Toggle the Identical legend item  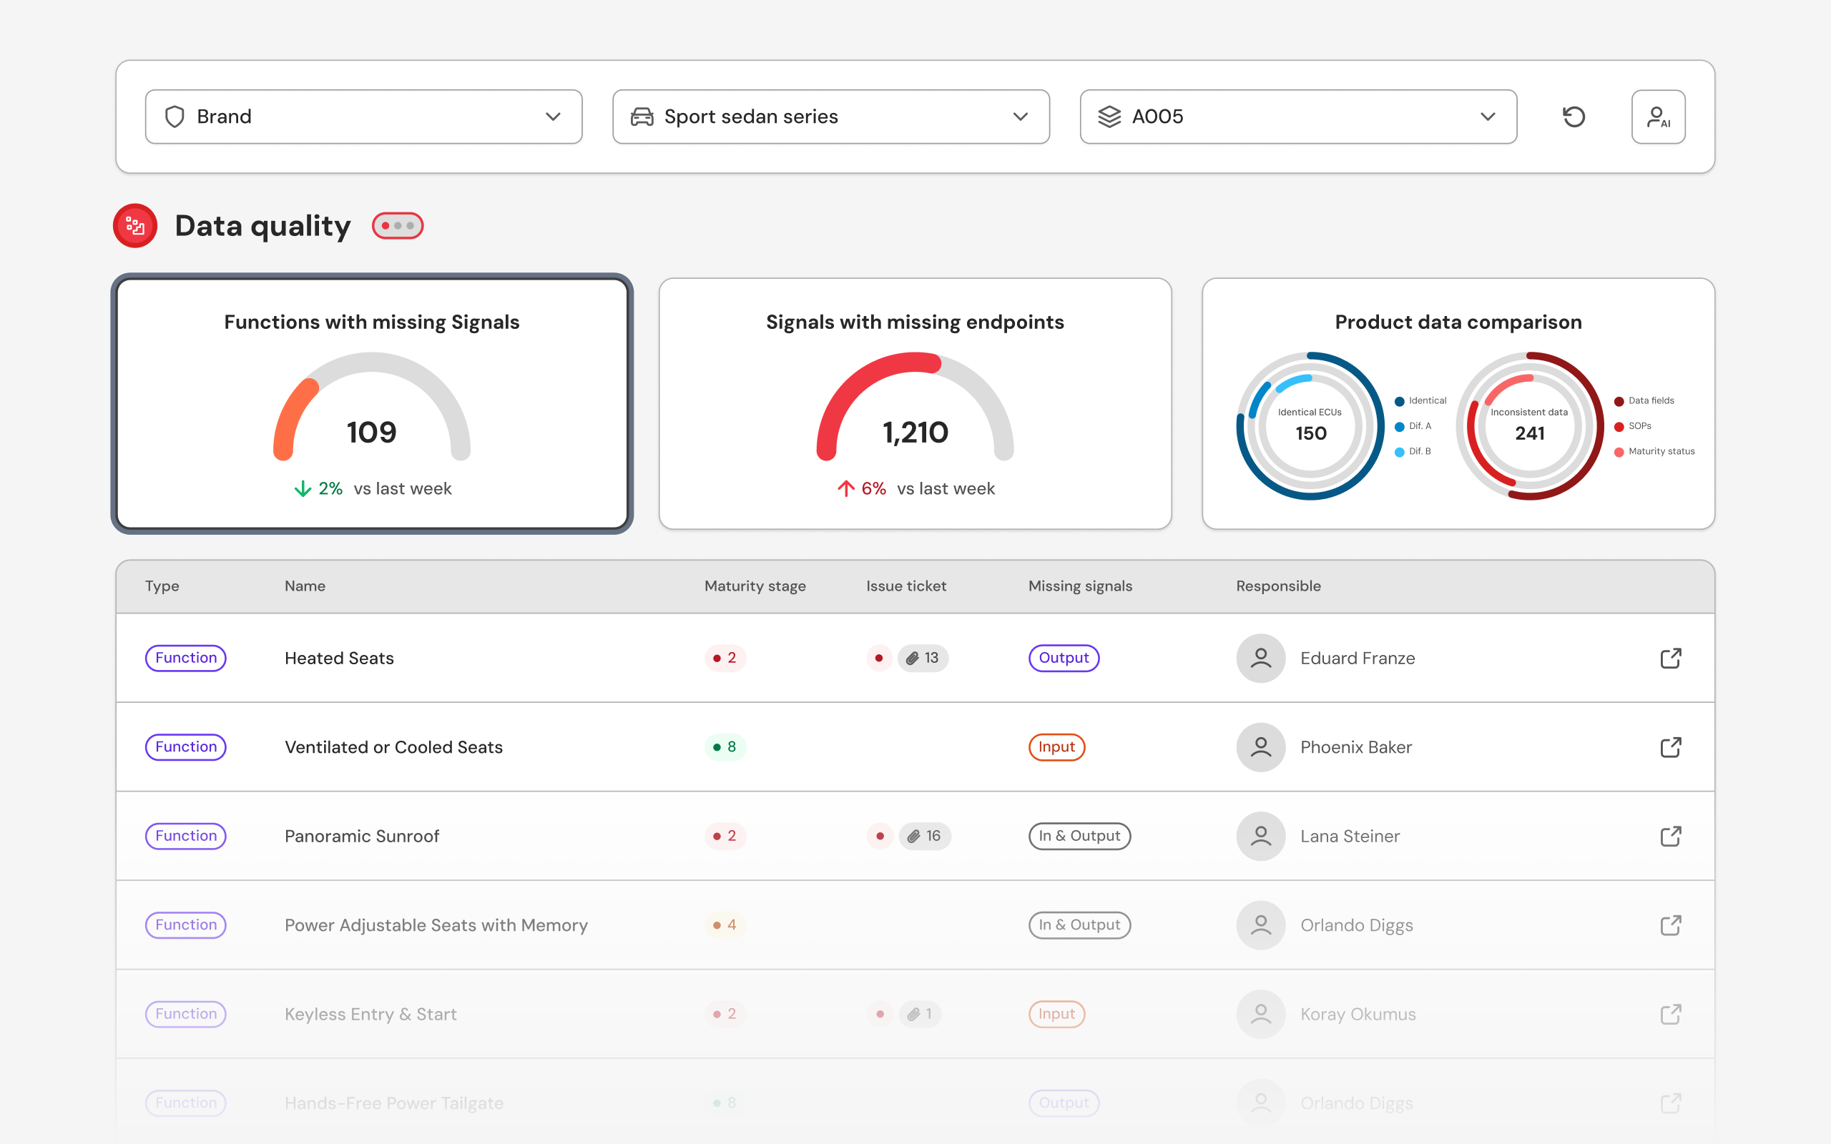(1421, 401)
